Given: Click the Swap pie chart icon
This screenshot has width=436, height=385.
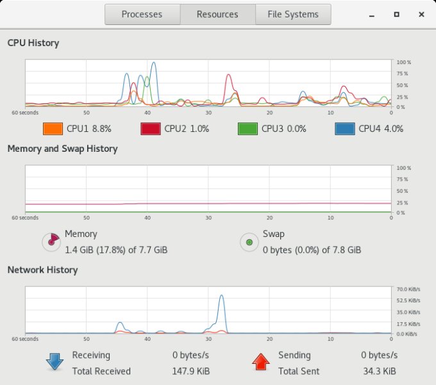Looking at the screenshot, I should coord(248,242).
